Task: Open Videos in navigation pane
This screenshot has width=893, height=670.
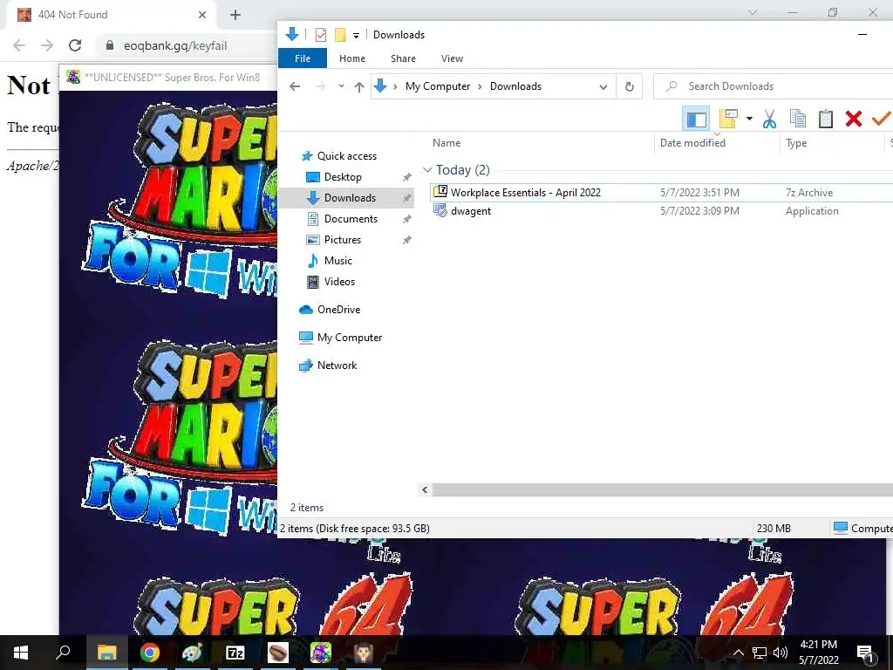Action: pyautogui.click(x=339, y=282)
